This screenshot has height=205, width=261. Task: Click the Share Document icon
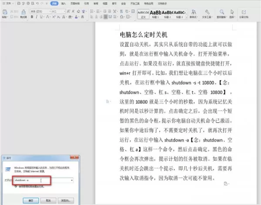coord(244,12)
